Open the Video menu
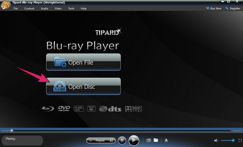Screen dimensions: 243x147 pyautogui.click(x=58, y=9)
